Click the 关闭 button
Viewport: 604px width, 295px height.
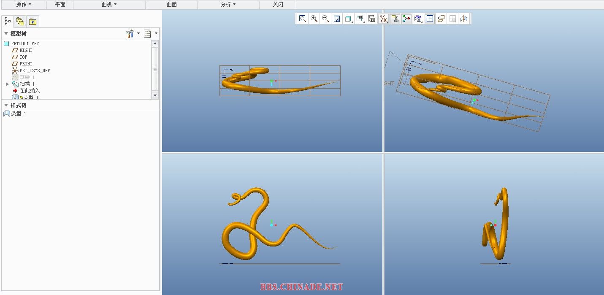tap(278, 5)
